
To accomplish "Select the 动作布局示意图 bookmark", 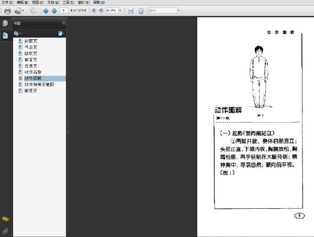I will pyautogui.click(x=39, y=85).
